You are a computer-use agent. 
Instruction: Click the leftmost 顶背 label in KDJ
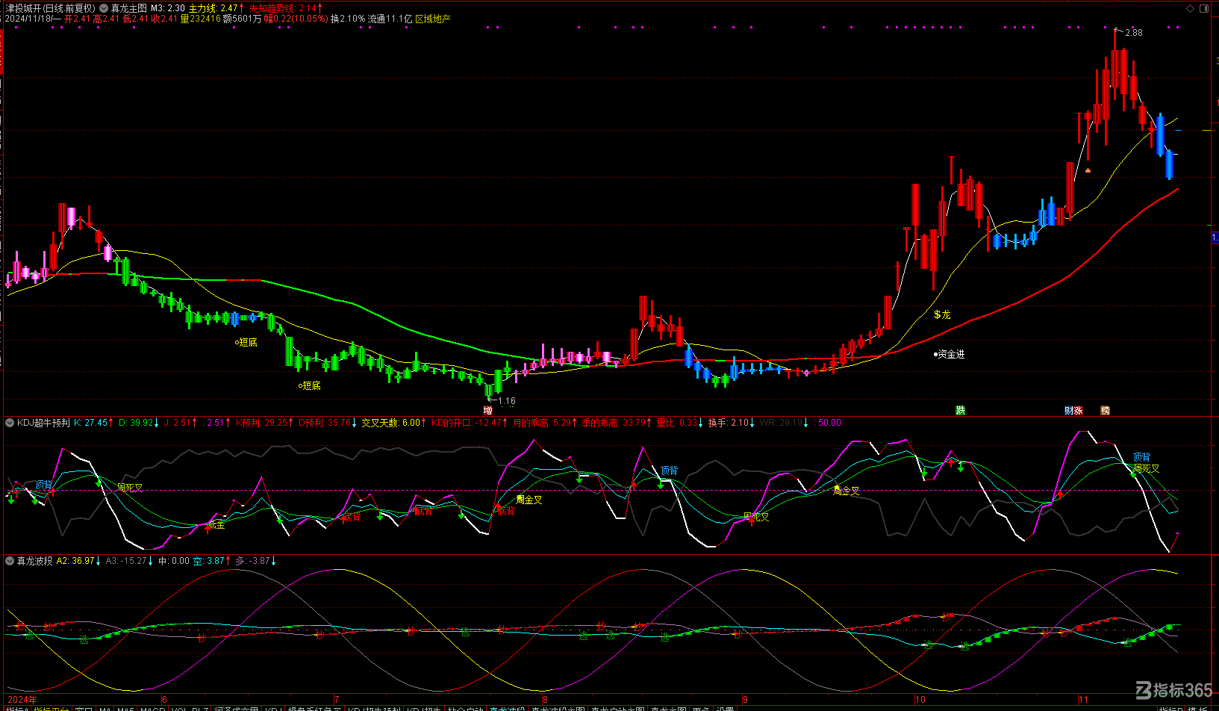pos(44,485)
